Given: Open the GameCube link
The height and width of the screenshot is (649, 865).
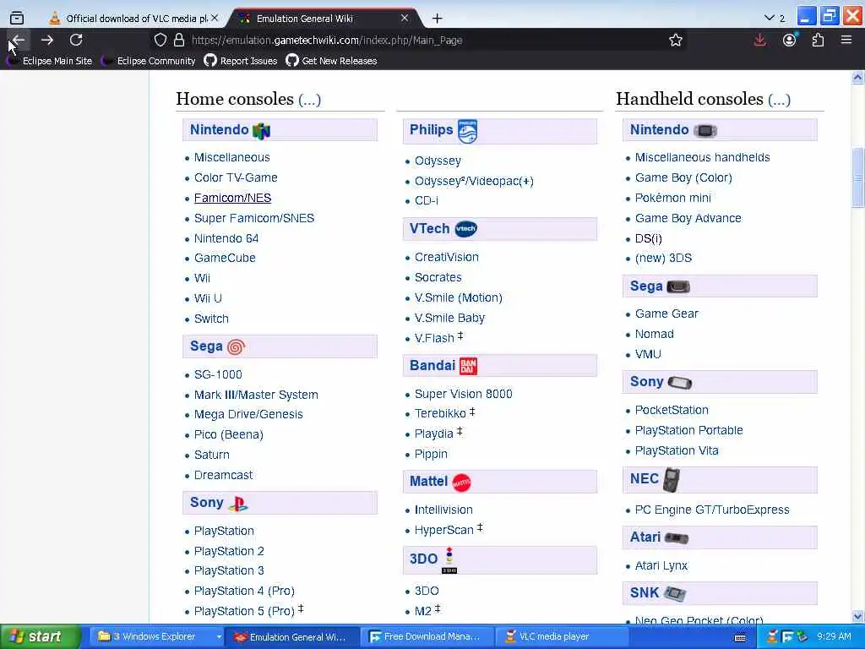Looking at the screenshot, I should [225, 259].
